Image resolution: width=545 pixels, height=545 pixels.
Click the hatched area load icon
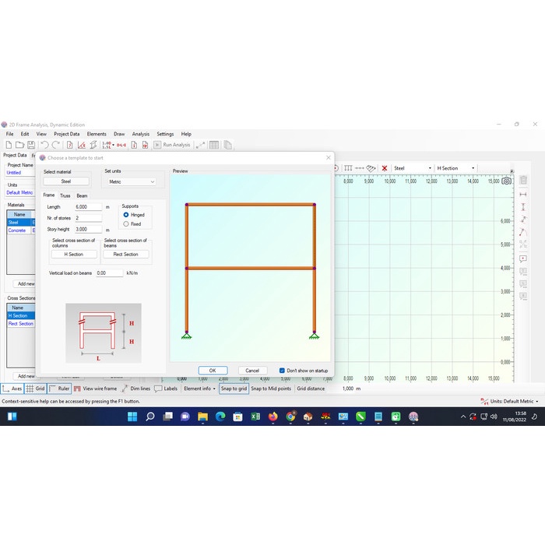(371, 168)
